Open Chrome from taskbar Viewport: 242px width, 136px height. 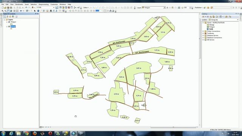[x=27, y=133]
